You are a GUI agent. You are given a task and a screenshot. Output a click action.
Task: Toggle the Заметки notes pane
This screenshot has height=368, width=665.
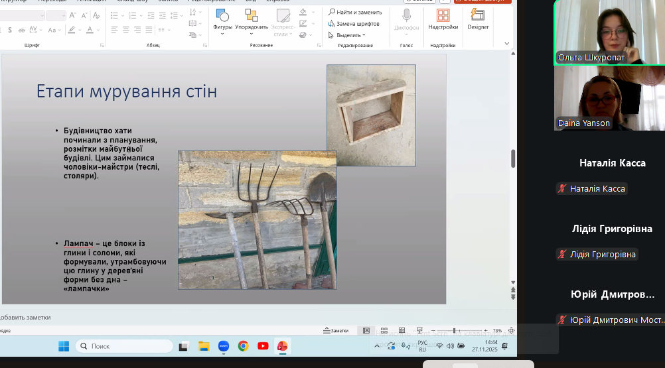336,330
